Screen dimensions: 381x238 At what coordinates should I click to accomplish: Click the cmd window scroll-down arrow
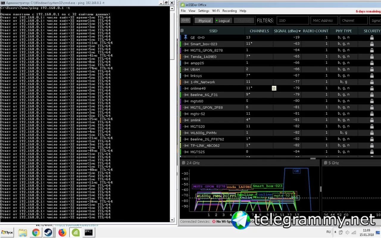pos(172,220)
